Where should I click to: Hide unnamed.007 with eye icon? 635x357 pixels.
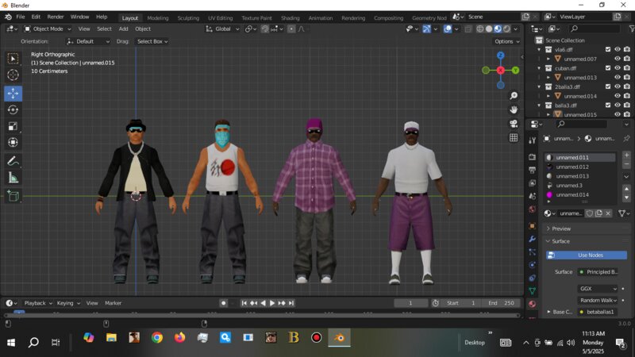coord(618,59)
